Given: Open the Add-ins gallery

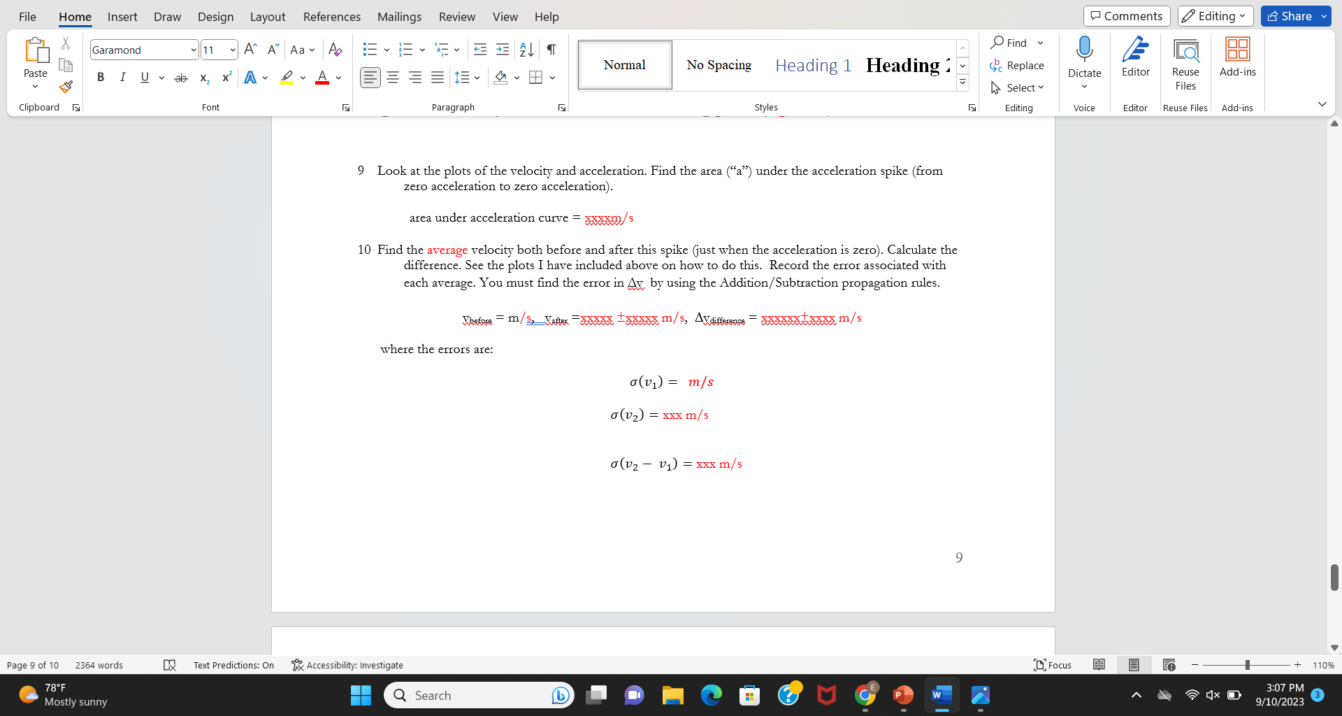Looking at the screenshot, I should [x=1237, y=57].
